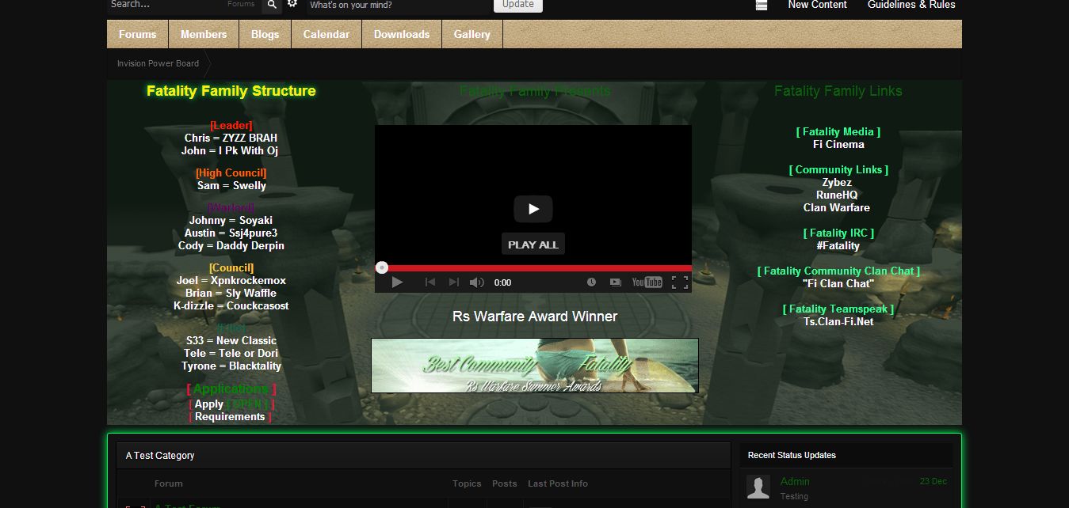Click the search magnifier icon
The width and height of the screenshot is (1069, 508).
point(272,5)
